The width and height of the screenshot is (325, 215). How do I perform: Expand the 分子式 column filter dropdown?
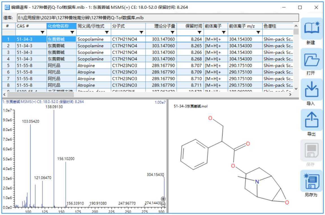point(141,33)
